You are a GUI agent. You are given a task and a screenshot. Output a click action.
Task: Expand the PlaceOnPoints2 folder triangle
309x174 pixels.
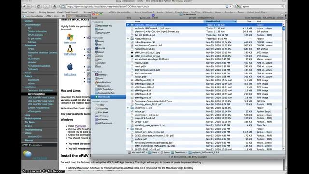[x=128, y=39]
